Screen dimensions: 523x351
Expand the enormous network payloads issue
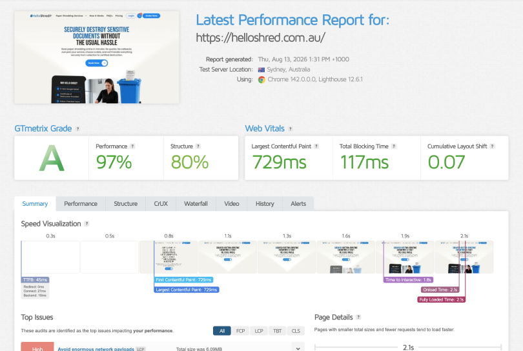tap(298, 348)
